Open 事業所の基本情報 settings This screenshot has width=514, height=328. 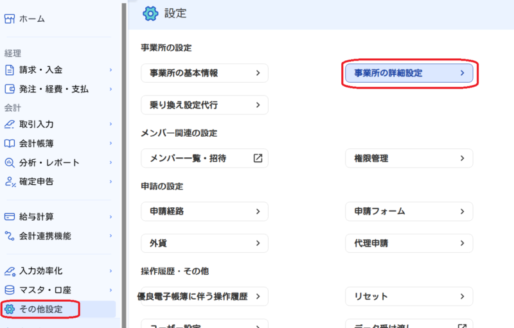point(204,73)
